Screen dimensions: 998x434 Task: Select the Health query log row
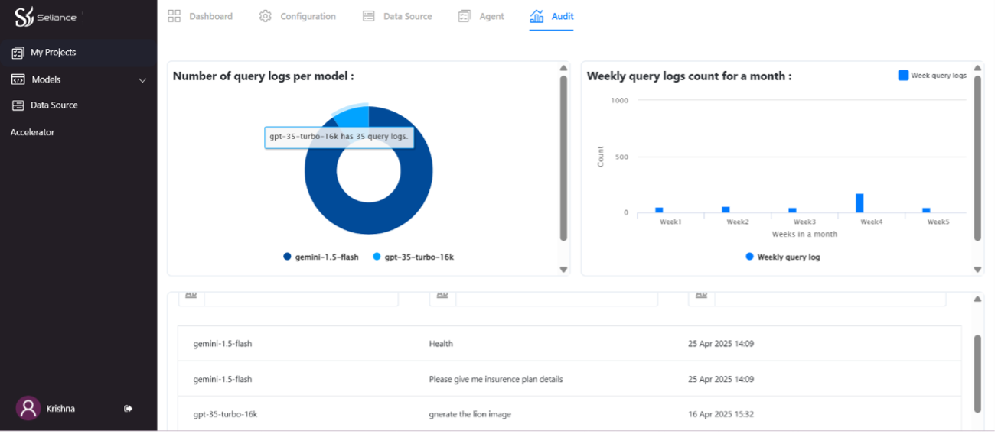pos(441,344)
